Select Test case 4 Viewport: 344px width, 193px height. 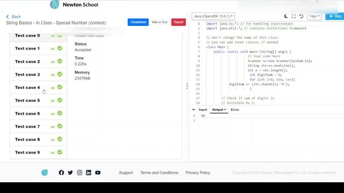click(x=38, y=87)
